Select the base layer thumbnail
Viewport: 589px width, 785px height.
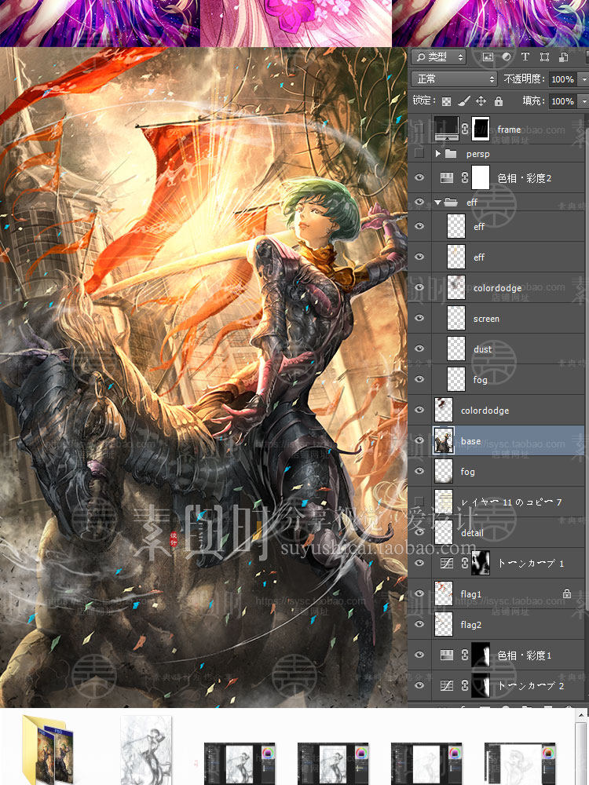tap(444, 440)
